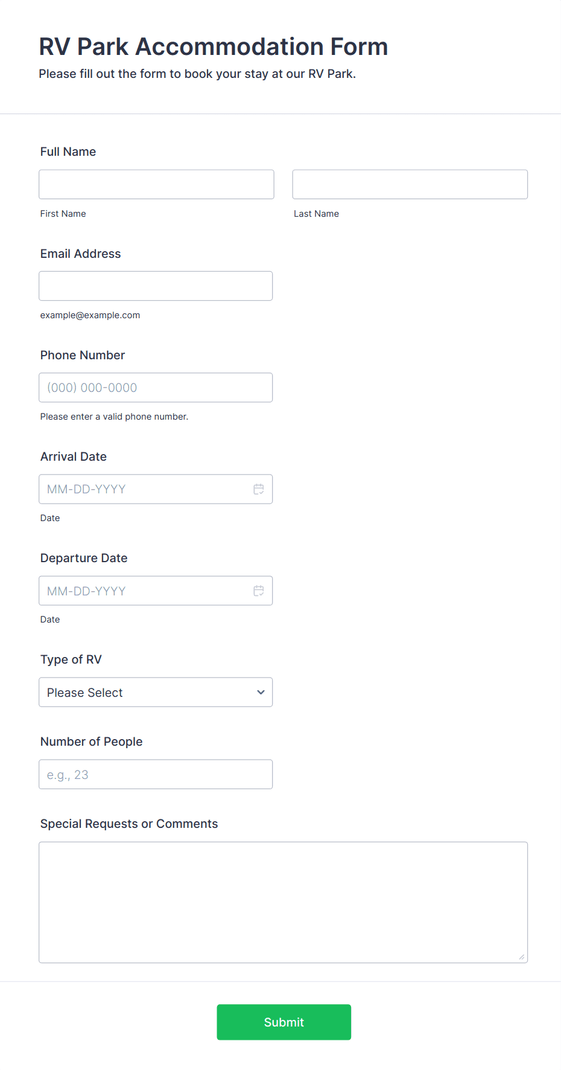Submit the RV Park accommodation form
Viewport: 561px width, 1070px height.
284,1022
